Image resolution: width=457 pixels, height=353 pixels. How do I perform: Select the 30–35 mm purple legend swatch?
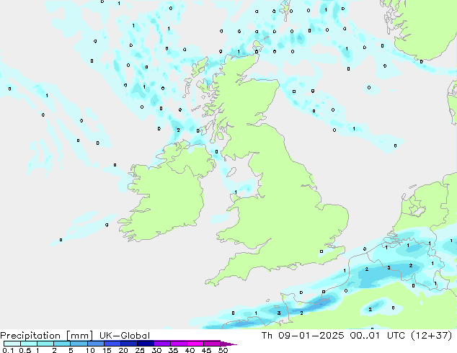coord(162,344)
